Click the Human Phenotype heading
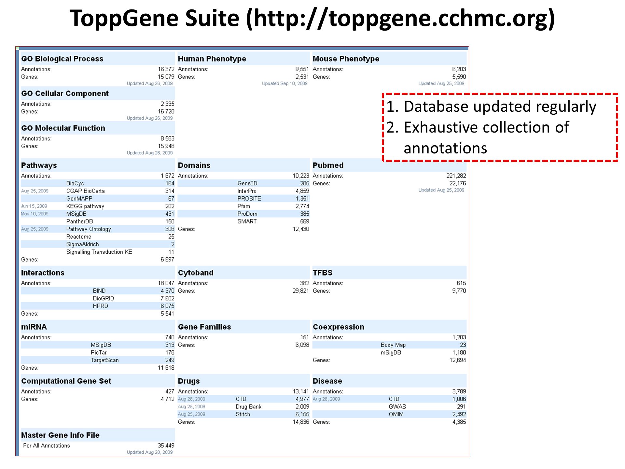625x469 pixels. (212, 59)
